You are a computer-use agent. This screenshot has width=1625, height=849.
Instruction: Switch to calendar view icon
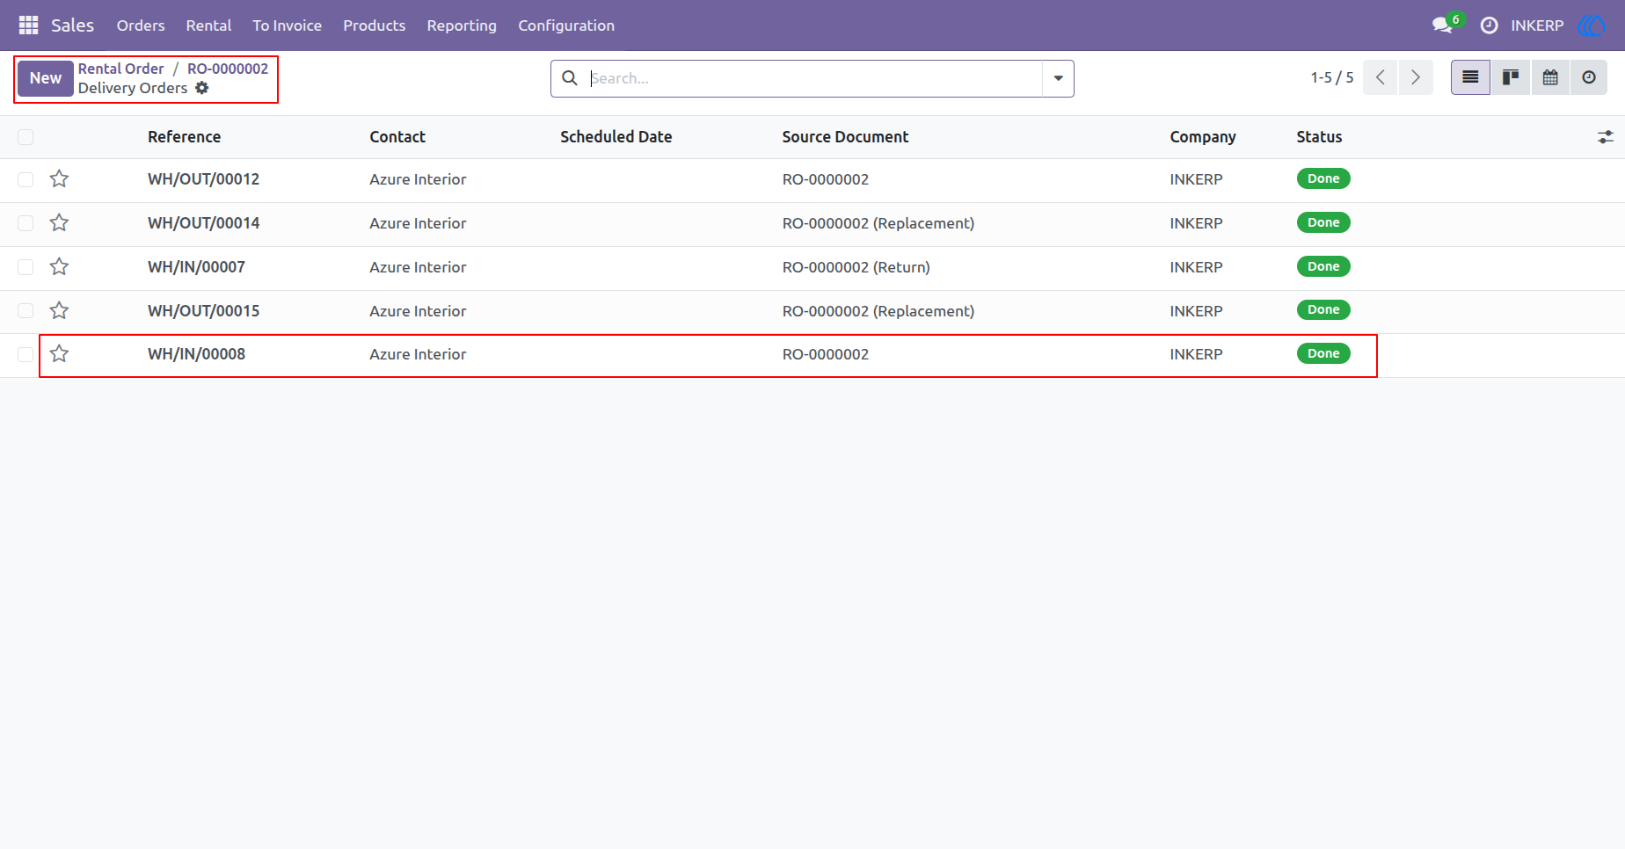(1550, 77)
